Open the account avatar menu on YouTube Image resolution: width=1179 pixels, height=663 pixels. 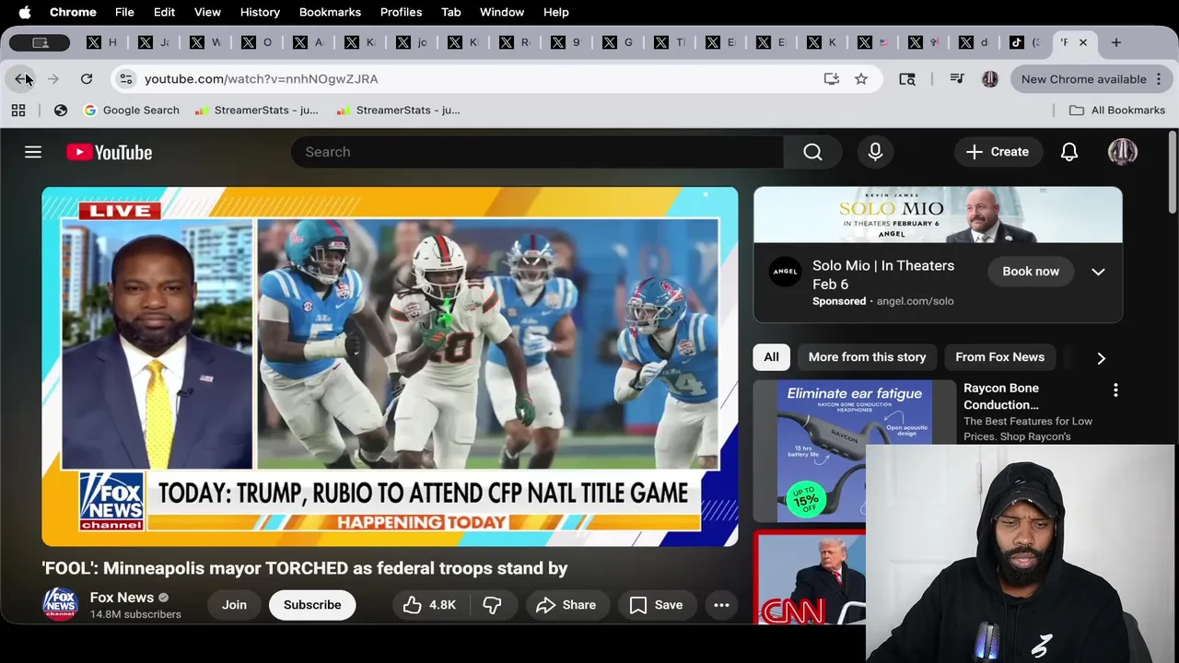coord(1122,152)
